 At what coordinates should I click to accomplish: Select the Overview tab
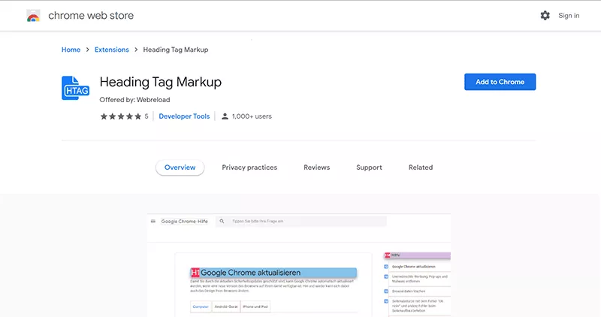(180, 168)
